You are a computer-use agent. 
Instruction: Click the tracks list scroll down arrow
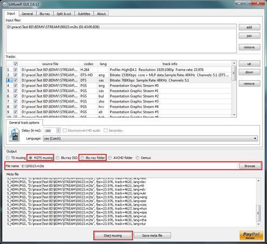234,115
